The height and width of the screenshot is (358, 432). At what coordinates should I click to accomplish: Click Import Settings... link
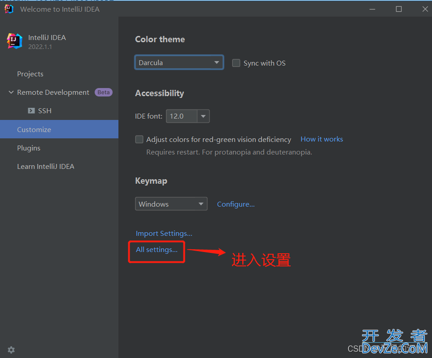164,233
